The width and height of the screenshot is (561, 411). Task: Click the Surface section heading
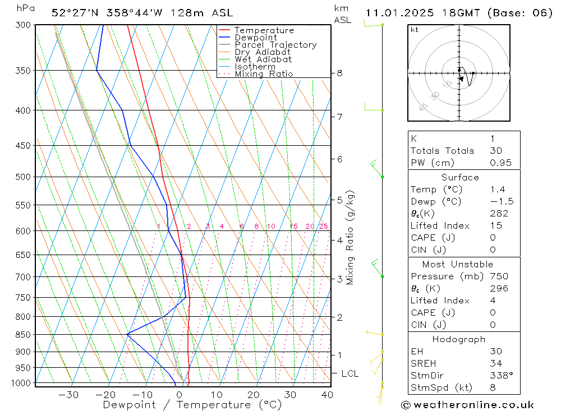coord(460,177)
